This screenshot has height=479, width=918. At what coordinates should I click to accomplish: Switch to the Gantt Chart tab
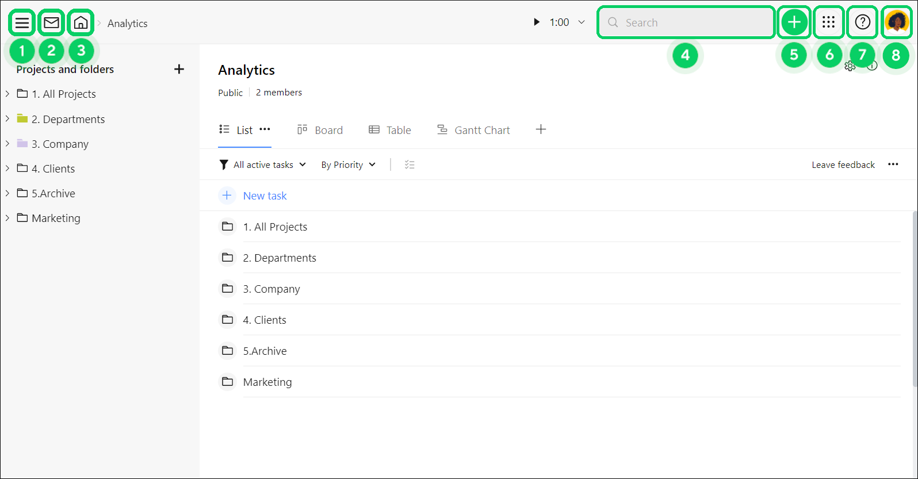(473, 130)
